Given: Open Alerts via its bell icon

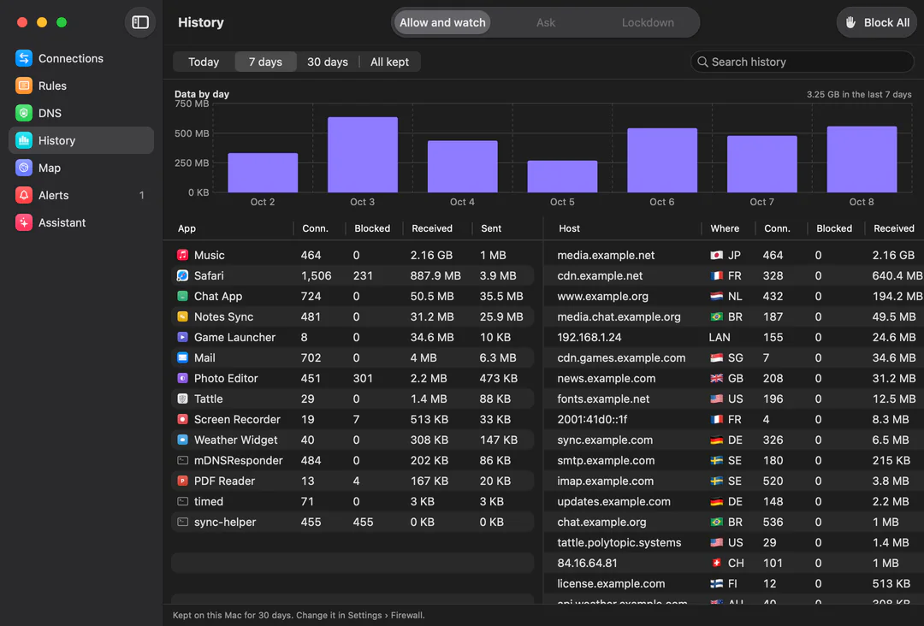Looking at the screenshot, I should pyautogui.click(x=24, y=195).
